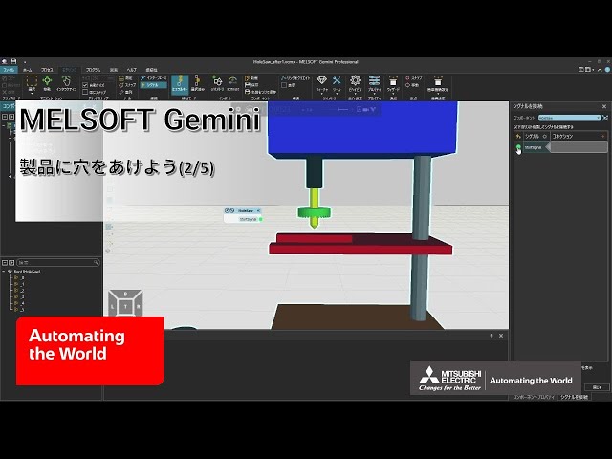612x459 pixels.
Task: Switch to the ホーム ribbon tab
Action: pos(28,70)
